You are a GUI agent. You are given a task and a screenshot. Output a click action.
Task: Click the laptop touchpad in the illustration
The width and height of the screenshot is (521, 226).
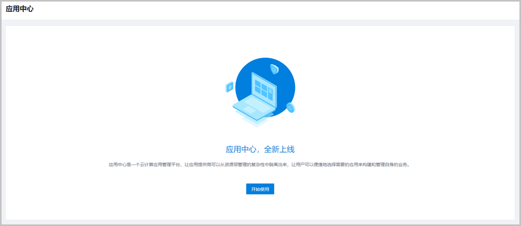pos(250,110)
